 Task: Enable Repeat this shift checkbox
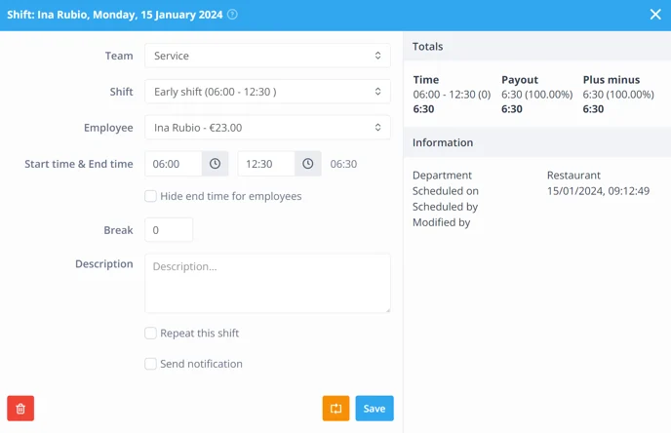click(150, 333)
